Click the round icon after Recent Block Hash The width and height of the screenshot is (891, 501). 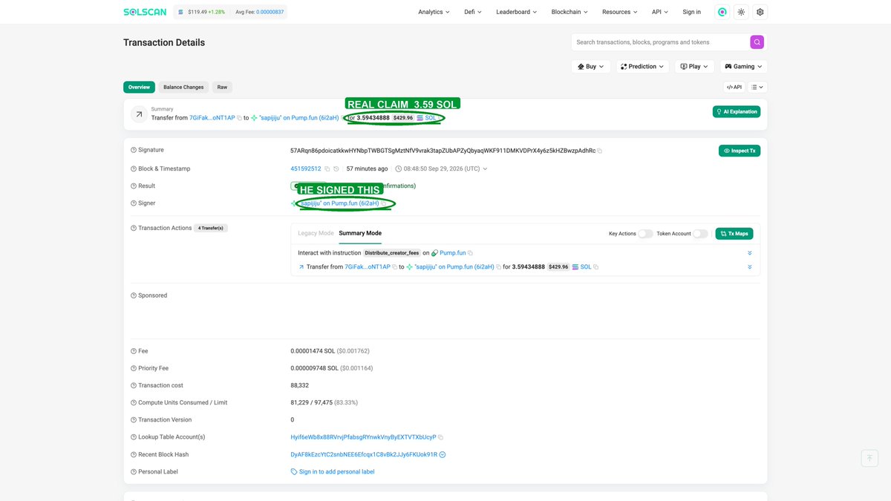443,454
